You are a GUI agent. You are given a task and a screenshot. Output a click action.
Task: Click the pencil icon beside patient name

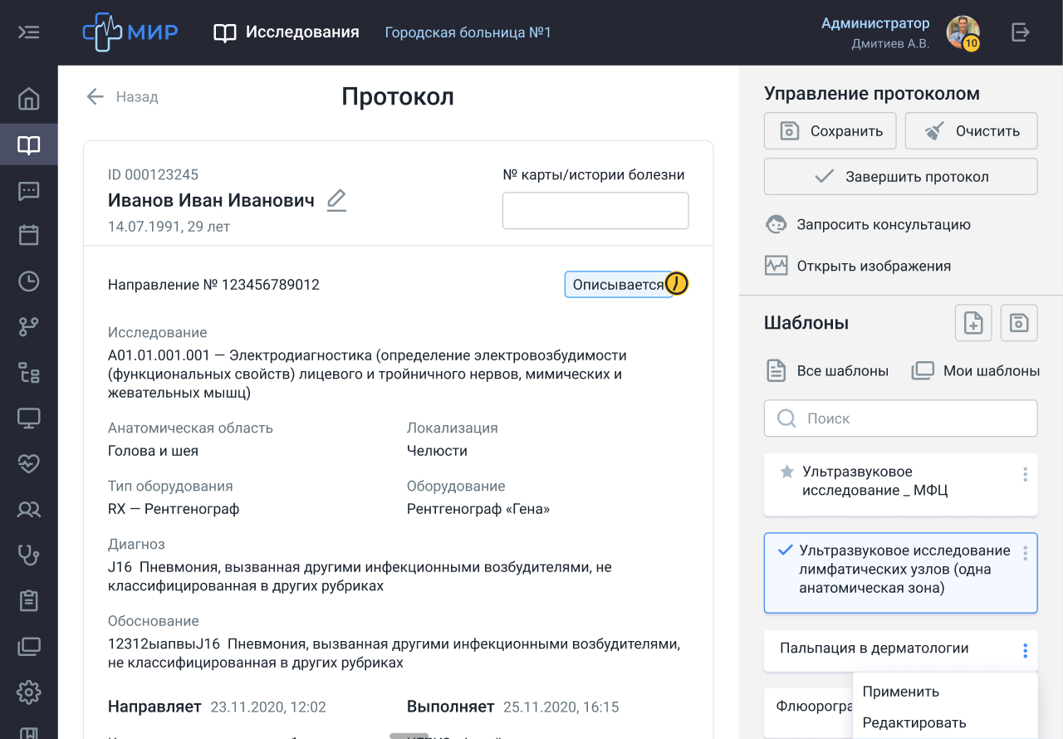(336, 201)
